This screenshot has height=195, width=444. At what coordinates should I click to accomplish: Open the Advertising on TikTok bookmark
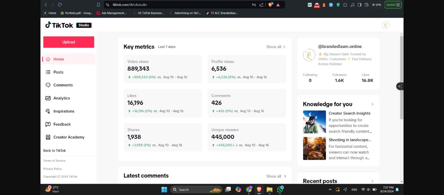click(185, 13)
